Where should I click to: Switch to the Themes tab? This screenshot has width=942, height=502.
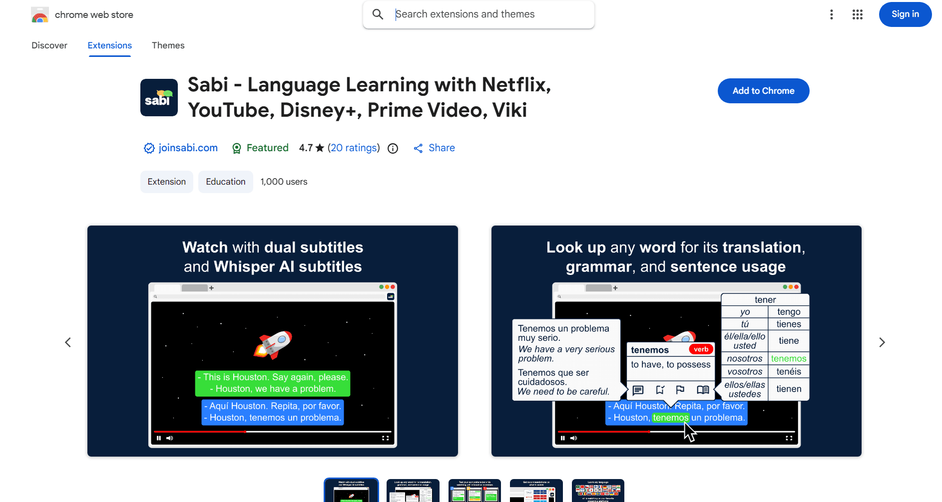pos(168,45)
